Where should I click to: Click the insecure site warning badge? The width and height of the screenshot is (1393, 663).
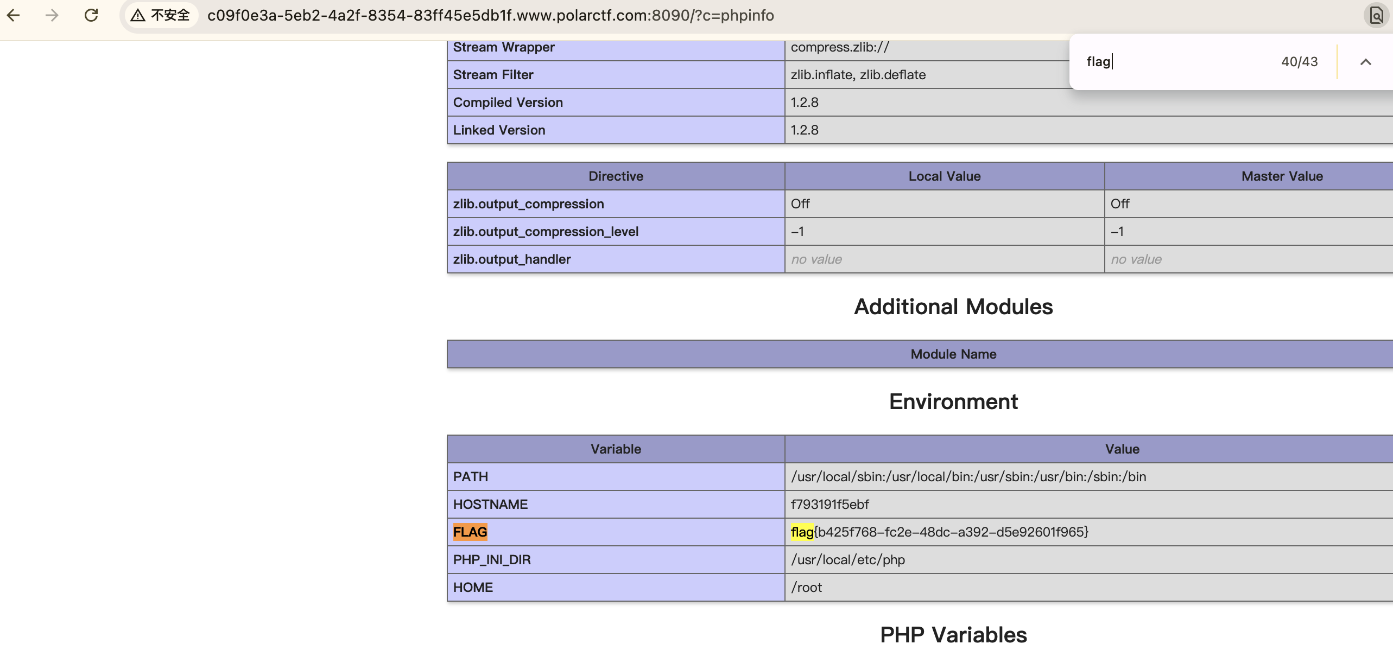pos(161,15)
